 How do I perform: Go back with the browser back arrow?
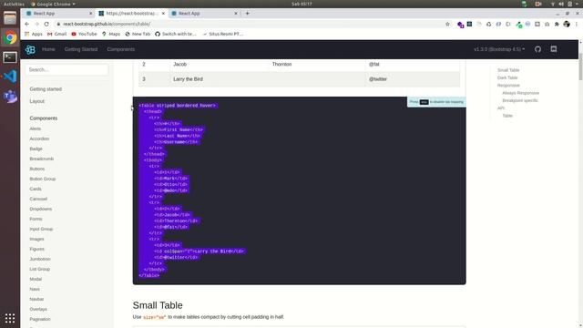tap(26, 24)
